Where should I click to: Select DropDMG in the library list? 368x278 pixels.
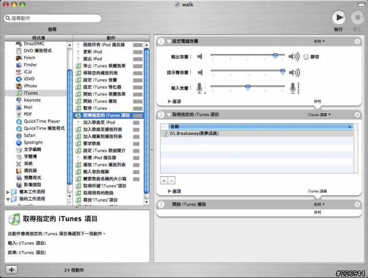click(x=34, y=44)
